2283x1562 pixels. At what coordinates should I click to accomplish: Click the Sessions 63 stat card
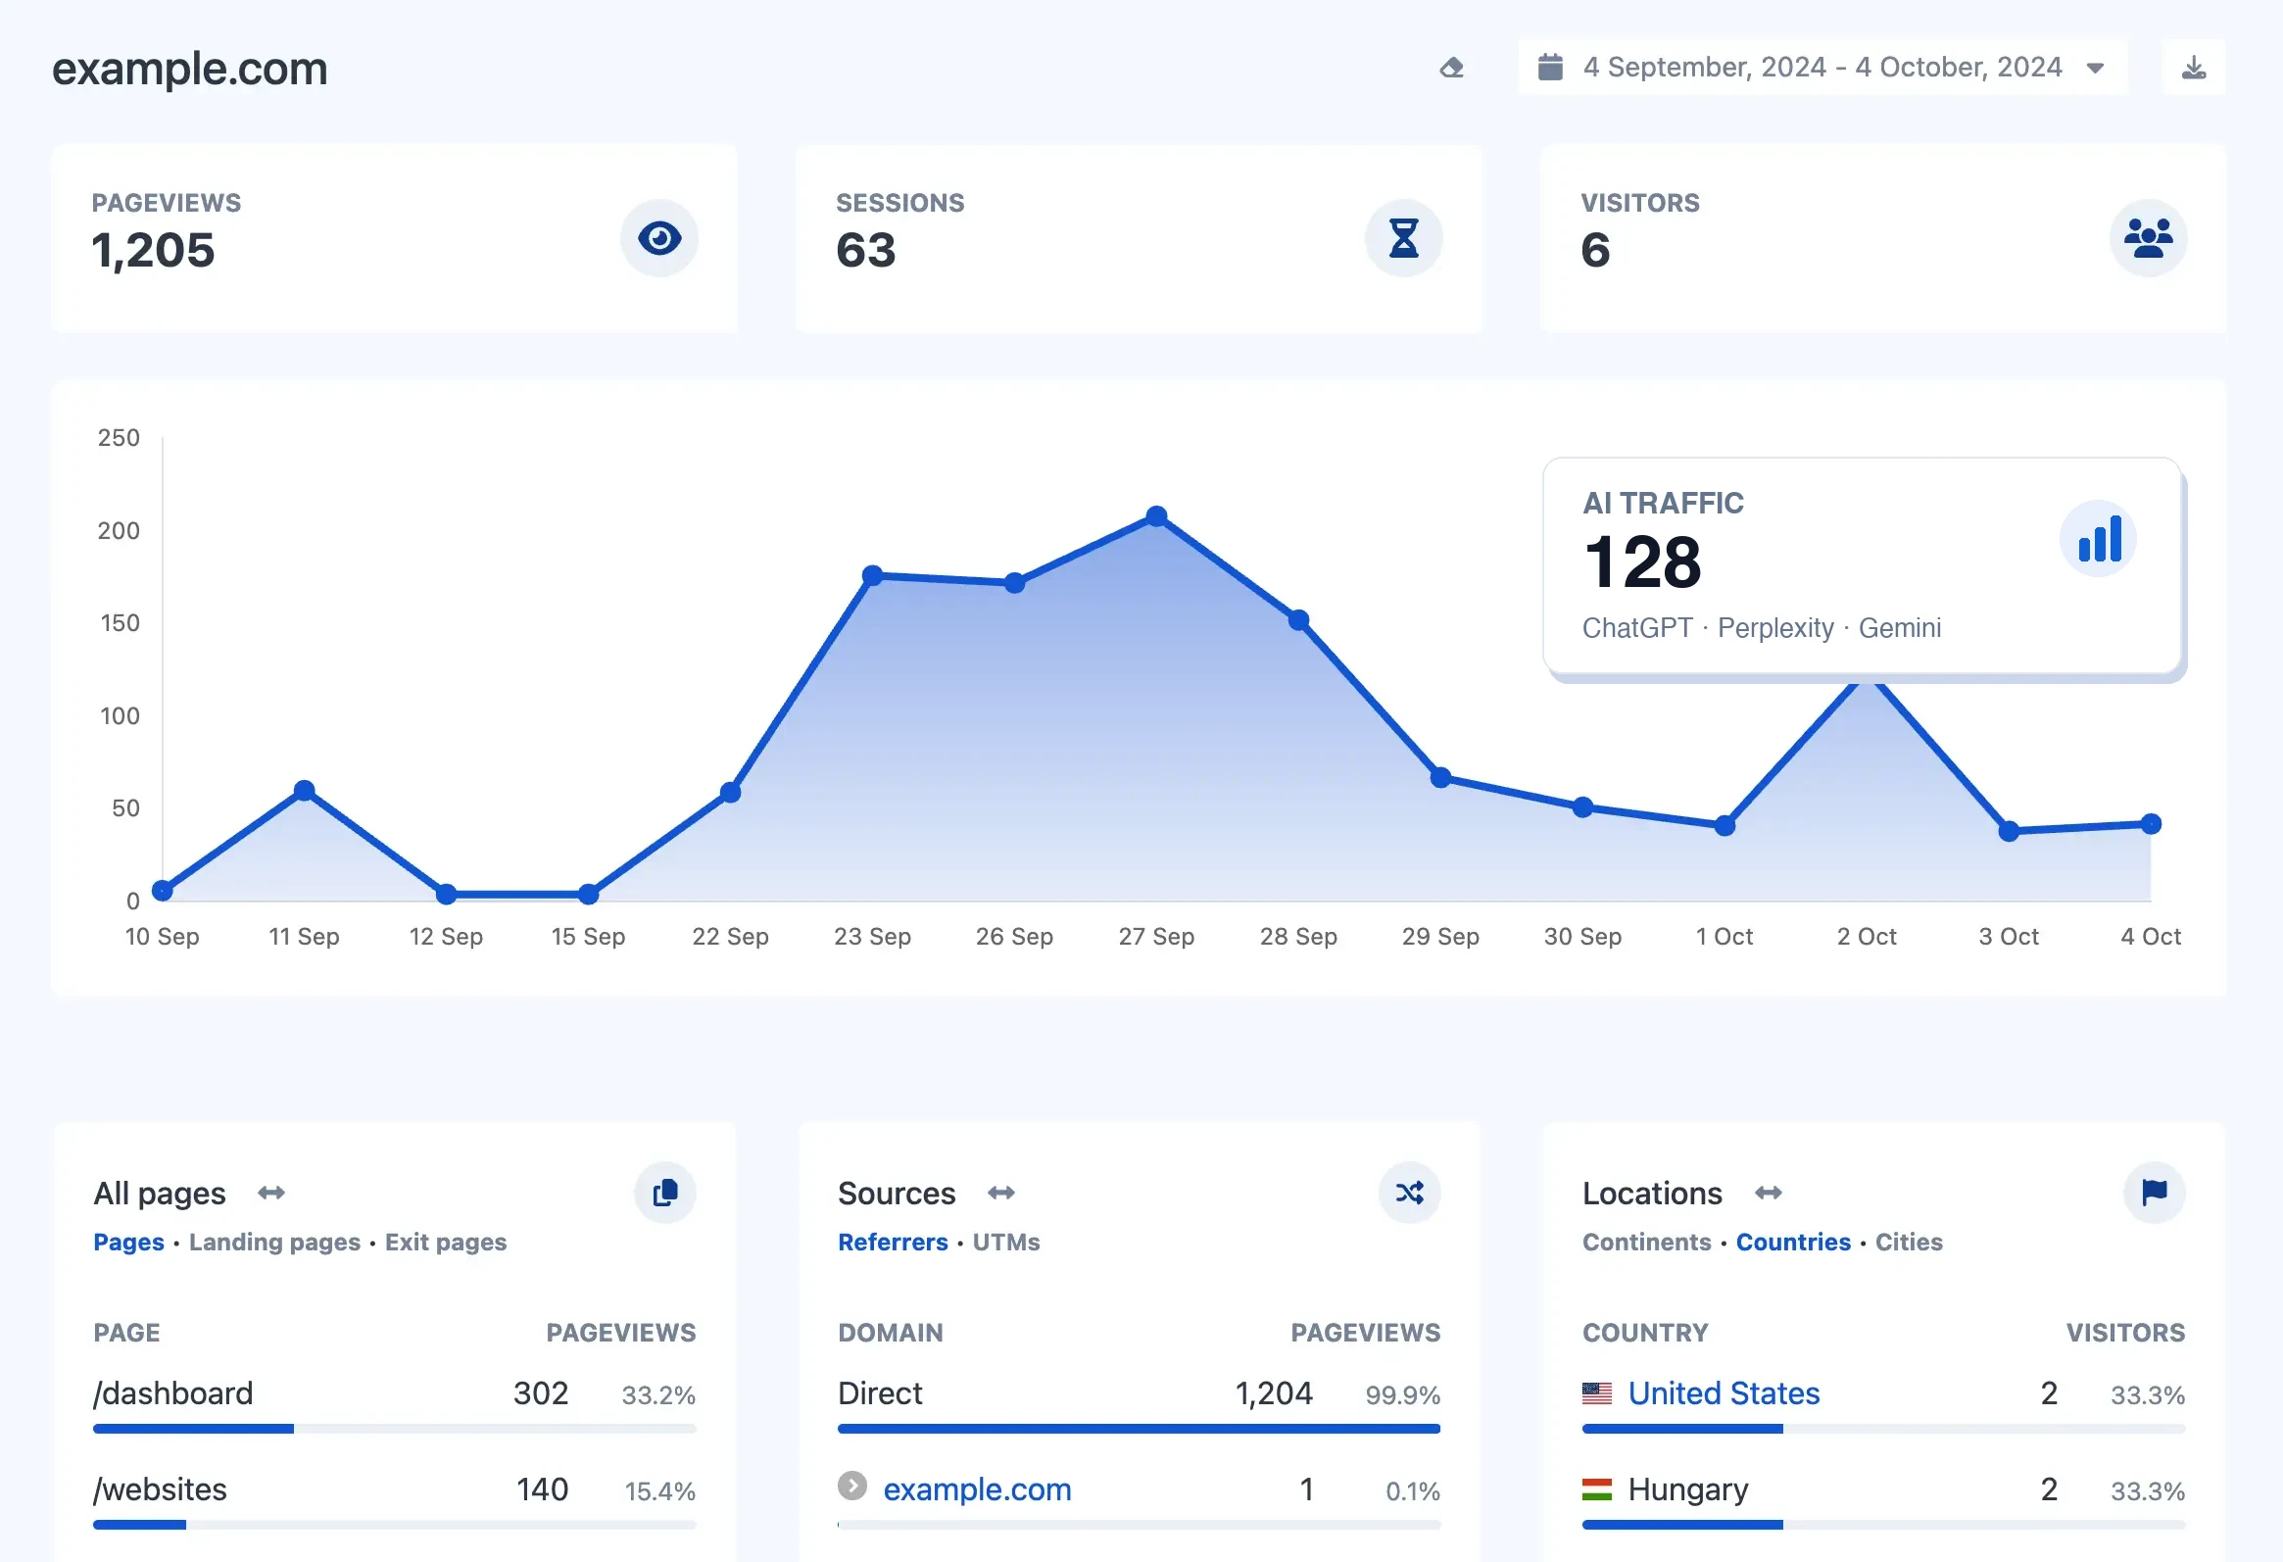point(1140,239)
